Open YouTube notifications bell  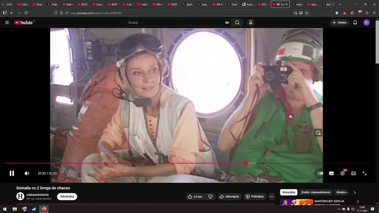355,22
